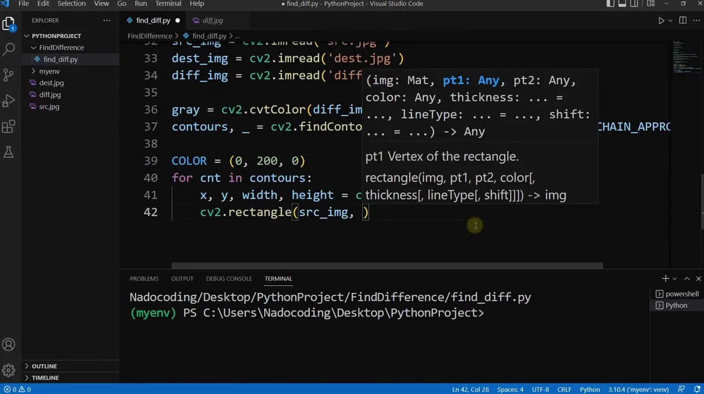Close the terminal panel
704x394 pixels.
tap(698, 279)
